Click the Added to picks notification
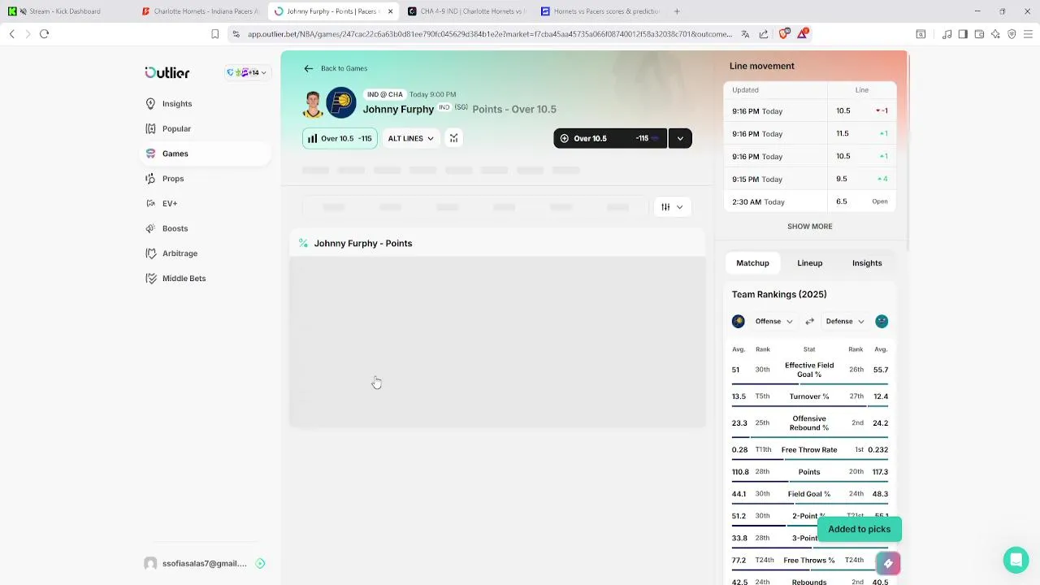 pos(859,529)
